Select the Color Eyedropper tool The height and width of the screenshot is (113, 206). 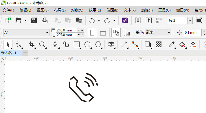point(172,44)
